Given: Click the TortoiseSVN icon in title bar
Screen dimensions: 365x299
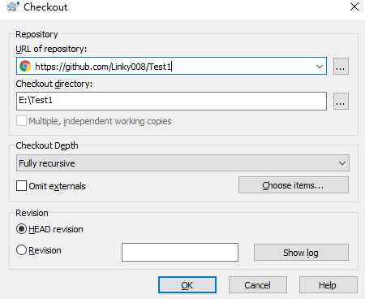Looking at the screenshot, I should [x=13, y=6].
